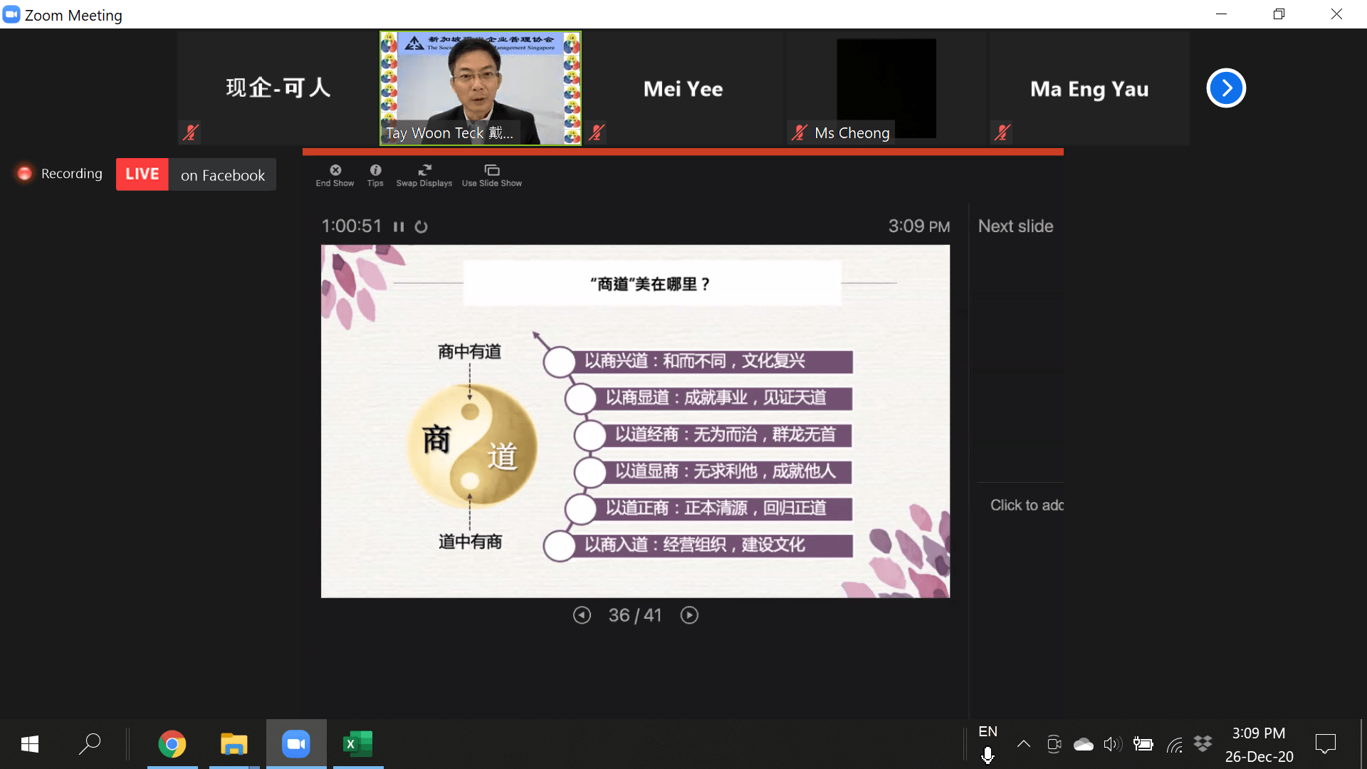Click Use Slide Show icon
Screen dimensions: 1367x769
pos(491,171)
